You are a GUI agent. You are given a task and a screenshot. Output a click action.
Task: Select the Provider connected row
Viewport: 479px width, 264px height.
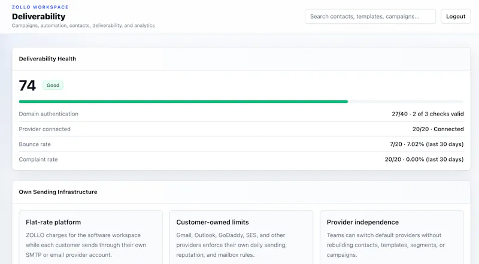[x=241, y=129]
